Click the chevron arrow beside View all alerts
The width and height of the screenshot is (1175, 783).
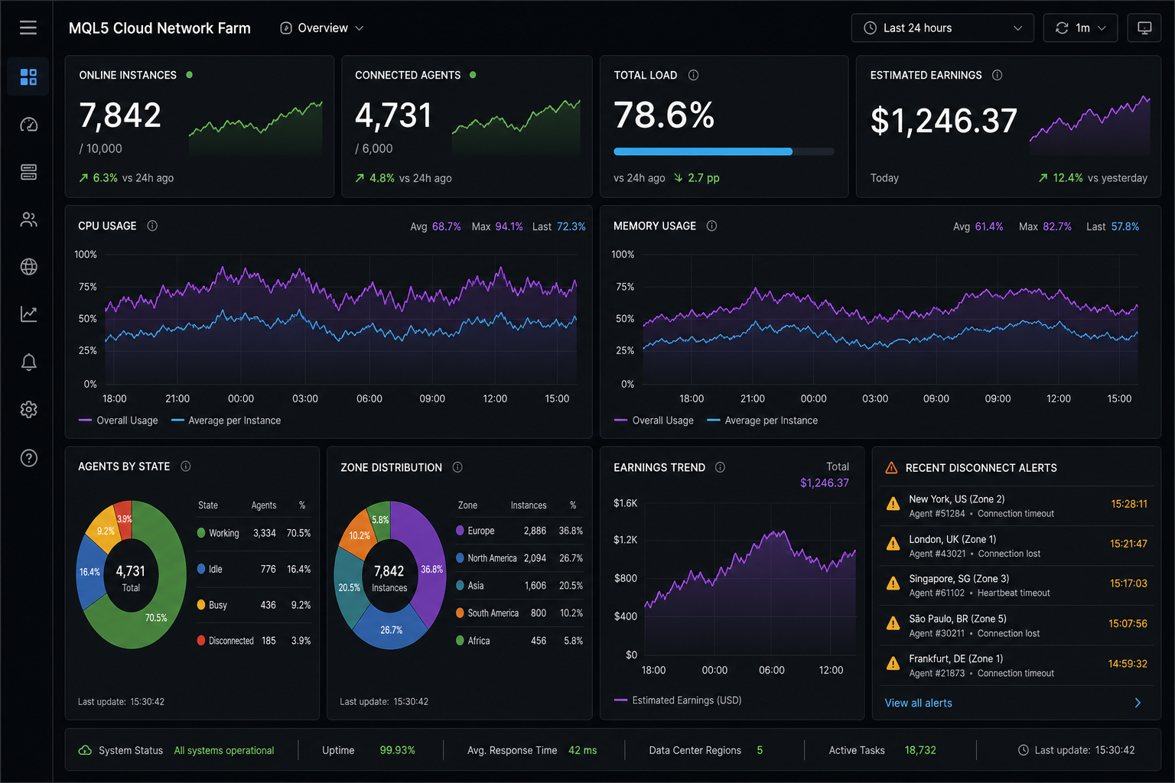pyautogui.click(x=1138, y=703)
